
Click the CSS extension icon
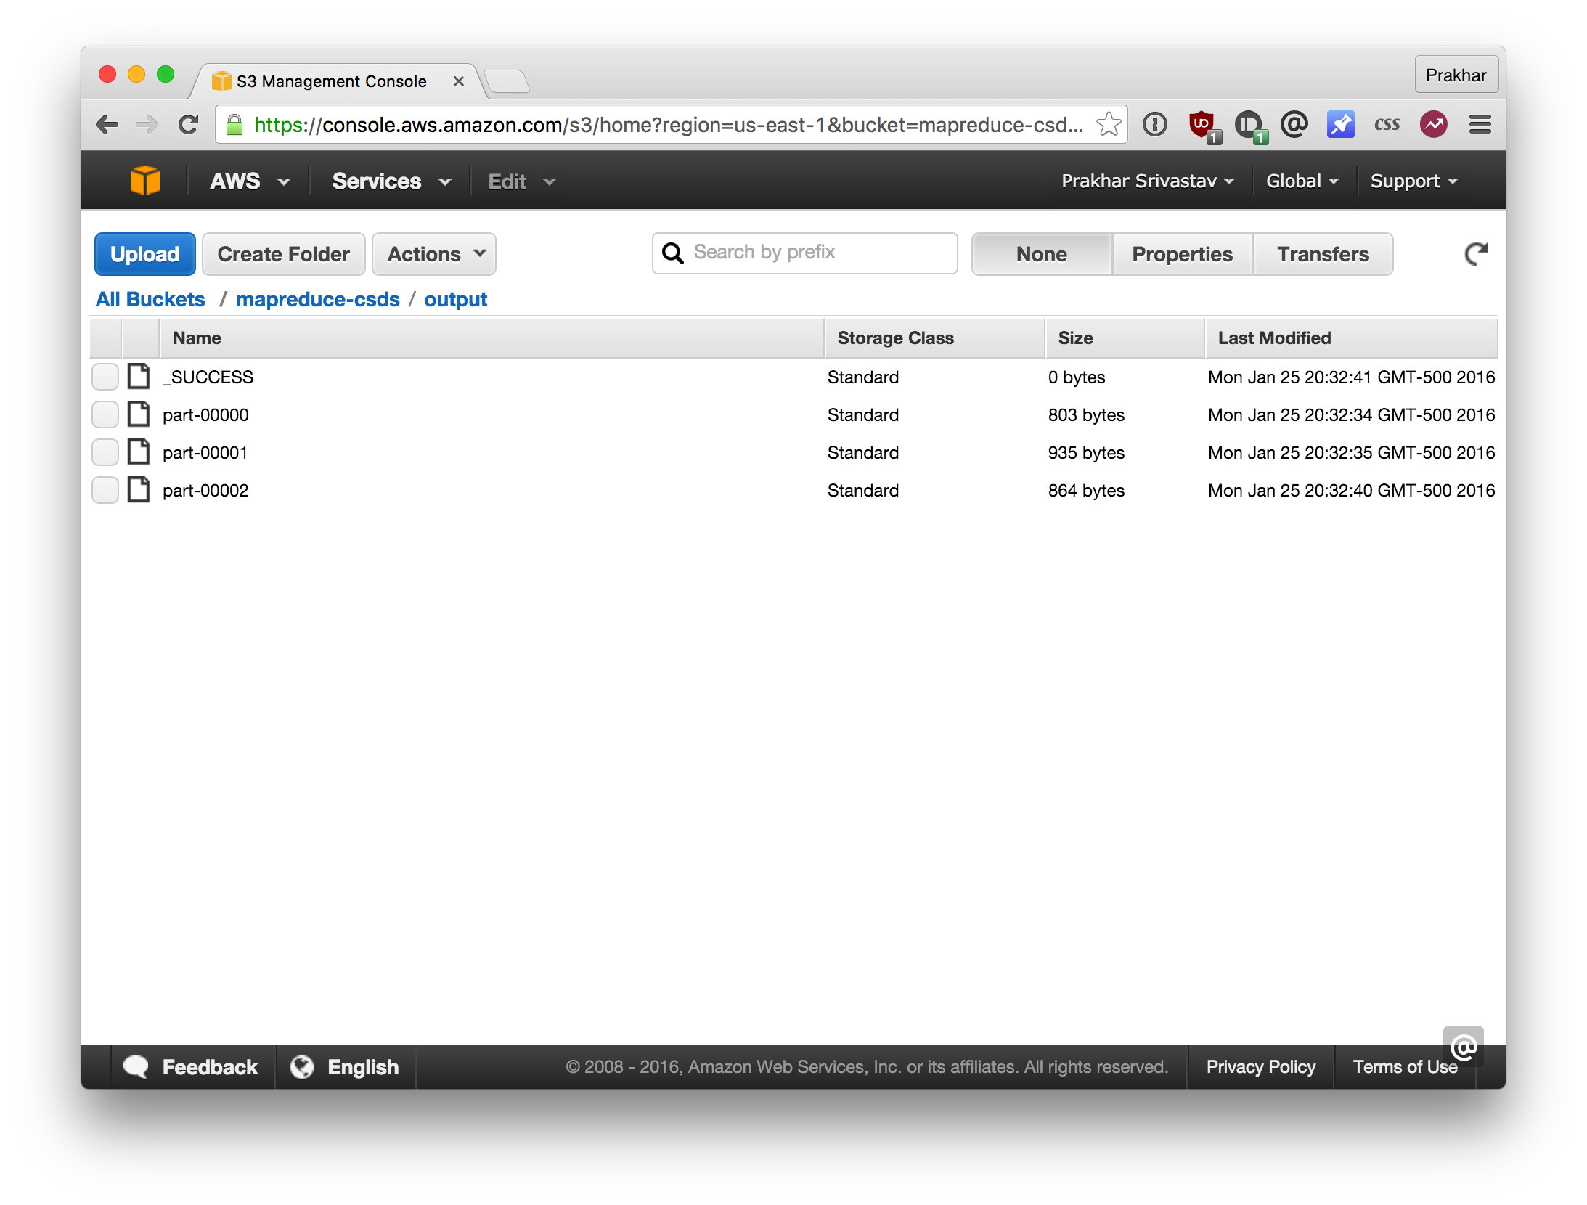tap(1387, 125)
